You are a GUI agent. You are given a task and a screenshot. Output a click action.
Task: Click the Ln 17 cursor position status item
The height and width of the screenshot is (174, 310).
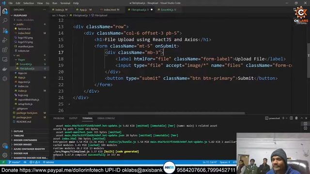210,162
